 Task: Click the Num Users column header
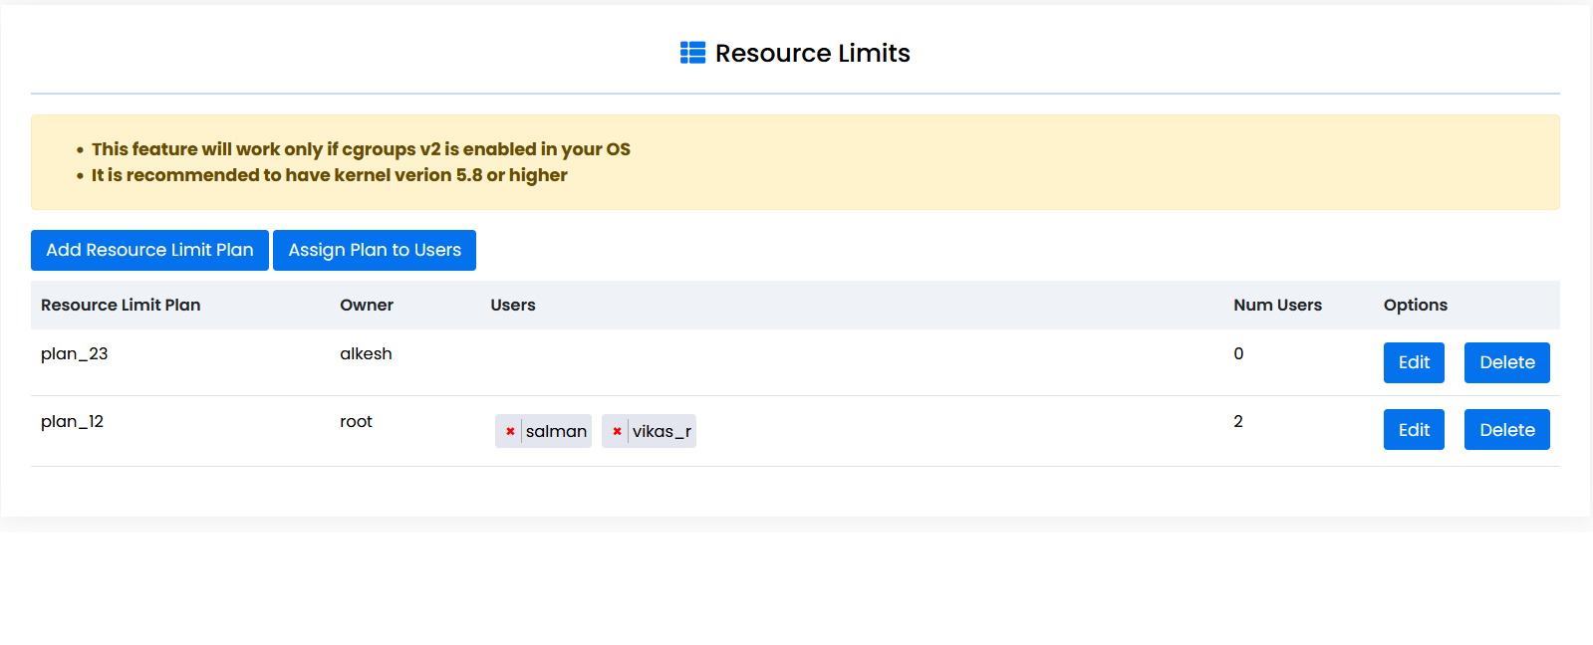pyautogui.click(x=1277, y=305)
